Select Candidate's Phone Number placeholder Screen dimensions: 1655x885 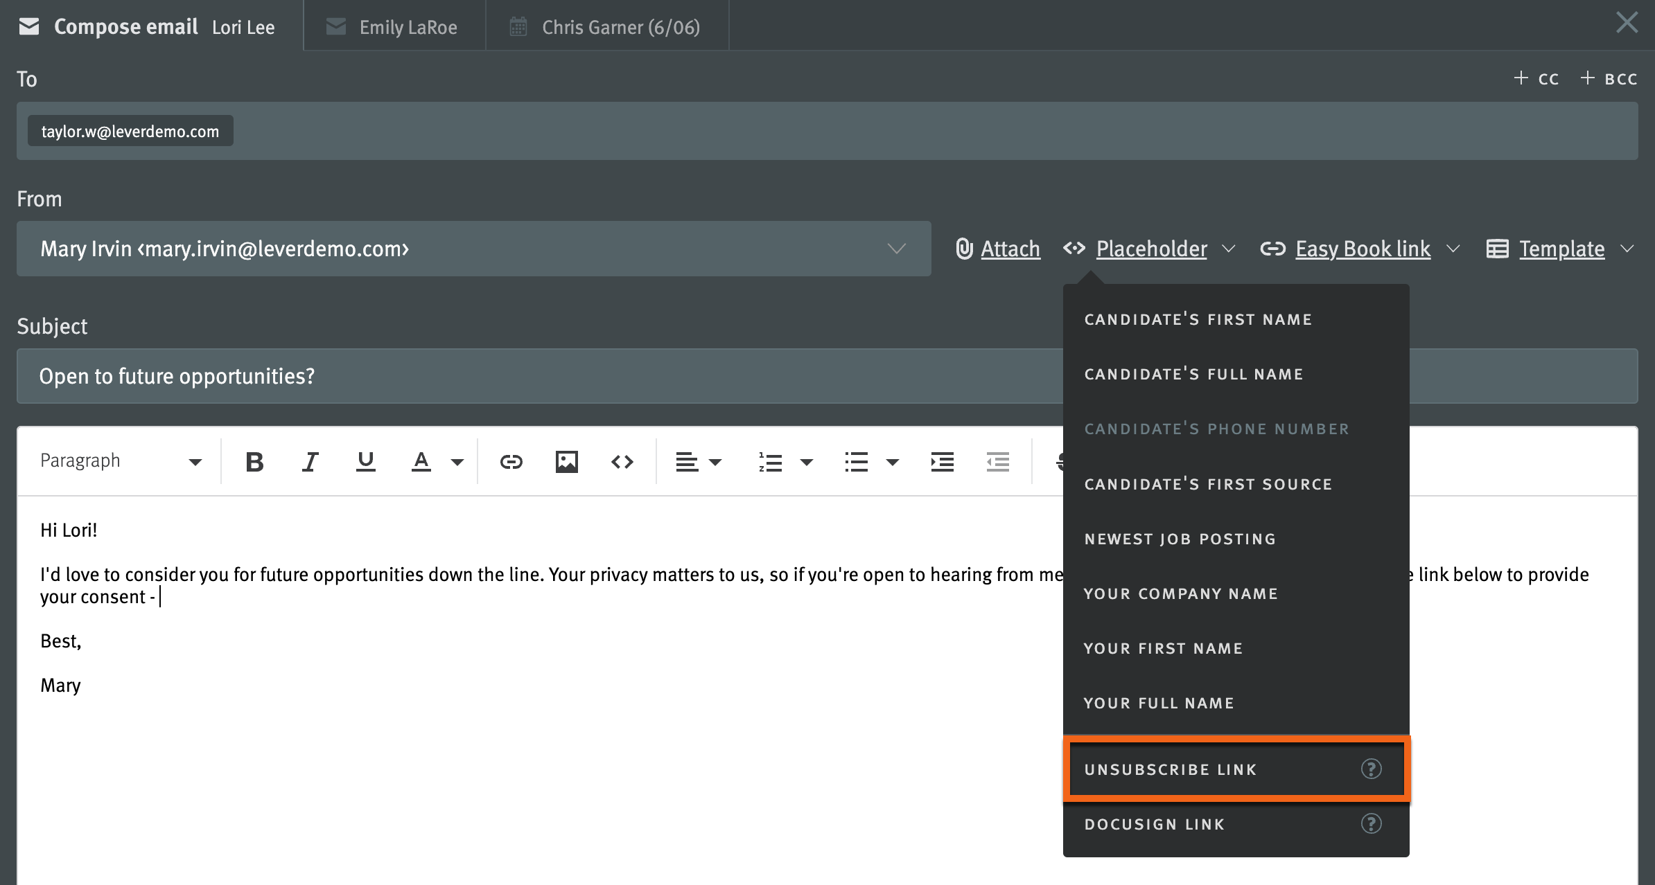click(x=1236, y=429)
